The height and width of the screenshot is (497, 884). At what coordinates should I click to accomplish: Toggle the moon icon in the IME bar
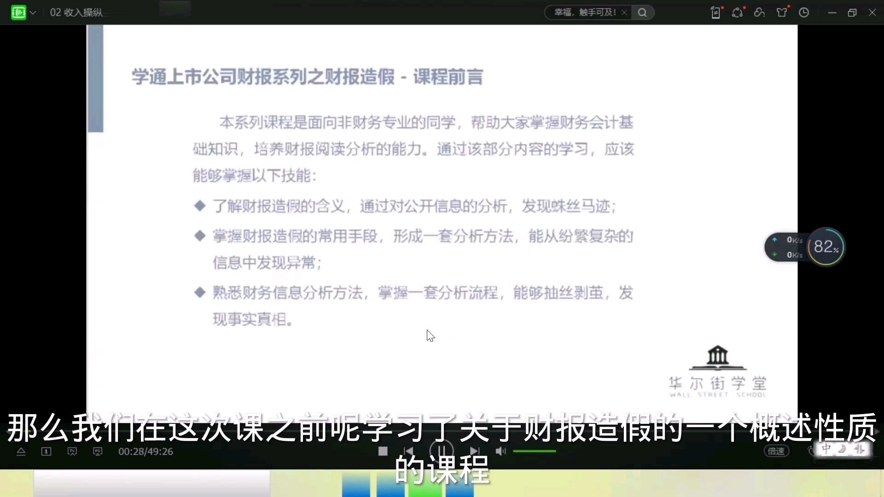click(843, 449)
